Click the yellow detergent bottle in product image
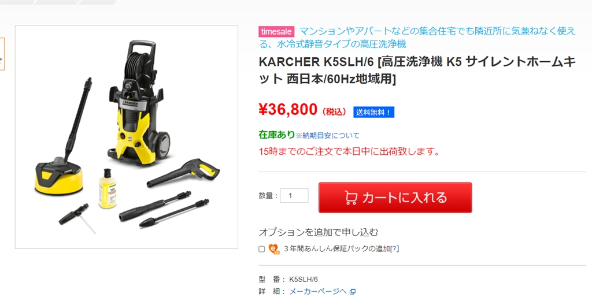 tap(108, 189)
